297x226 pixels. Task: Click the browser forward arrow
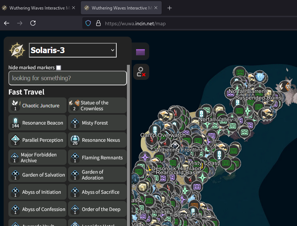pos(20,23)
